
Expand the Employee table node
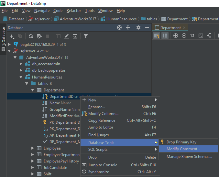coord(33,148)
